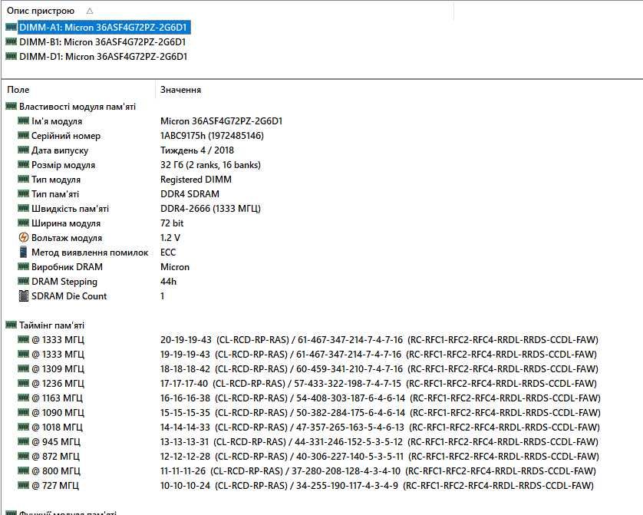643x515 pixels.
Task: Click the Тип модуля row icon
Action: 24,179
